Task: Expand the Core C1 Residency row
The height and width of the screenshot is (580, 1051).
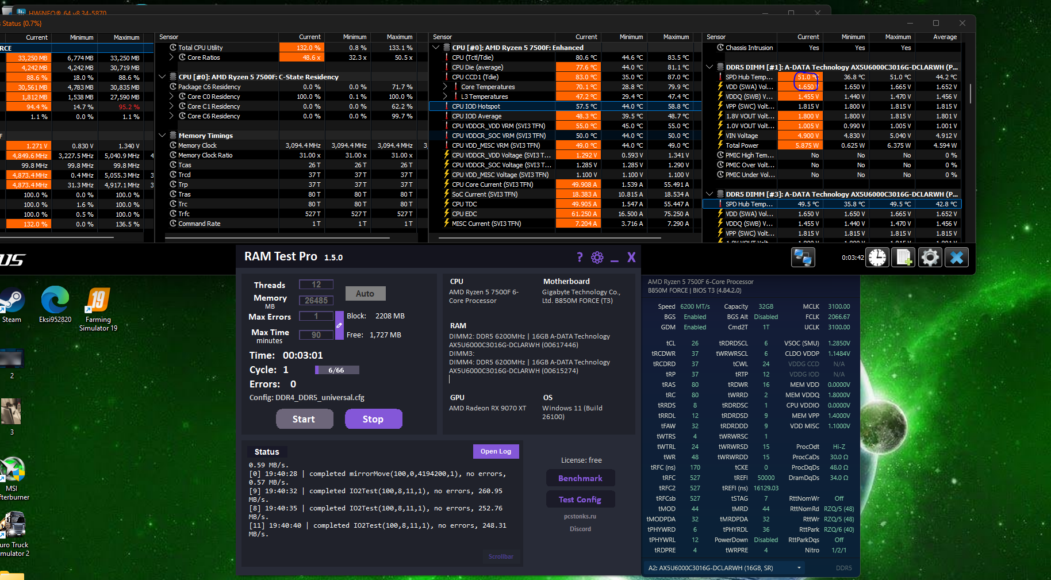Action: point(171,106)
